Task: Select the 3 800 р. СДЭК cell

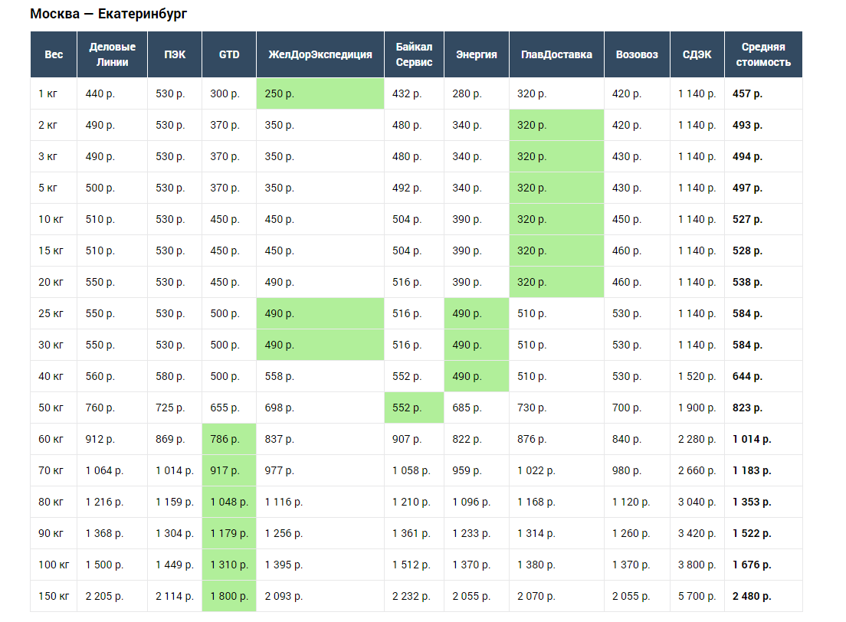Action: click(697, 565)
